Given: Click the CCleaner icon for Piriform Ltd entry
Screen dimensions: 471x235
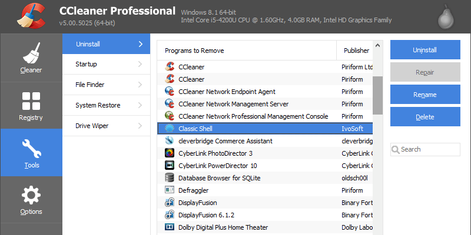Looking at the screenshot, I should click(170, 67).
